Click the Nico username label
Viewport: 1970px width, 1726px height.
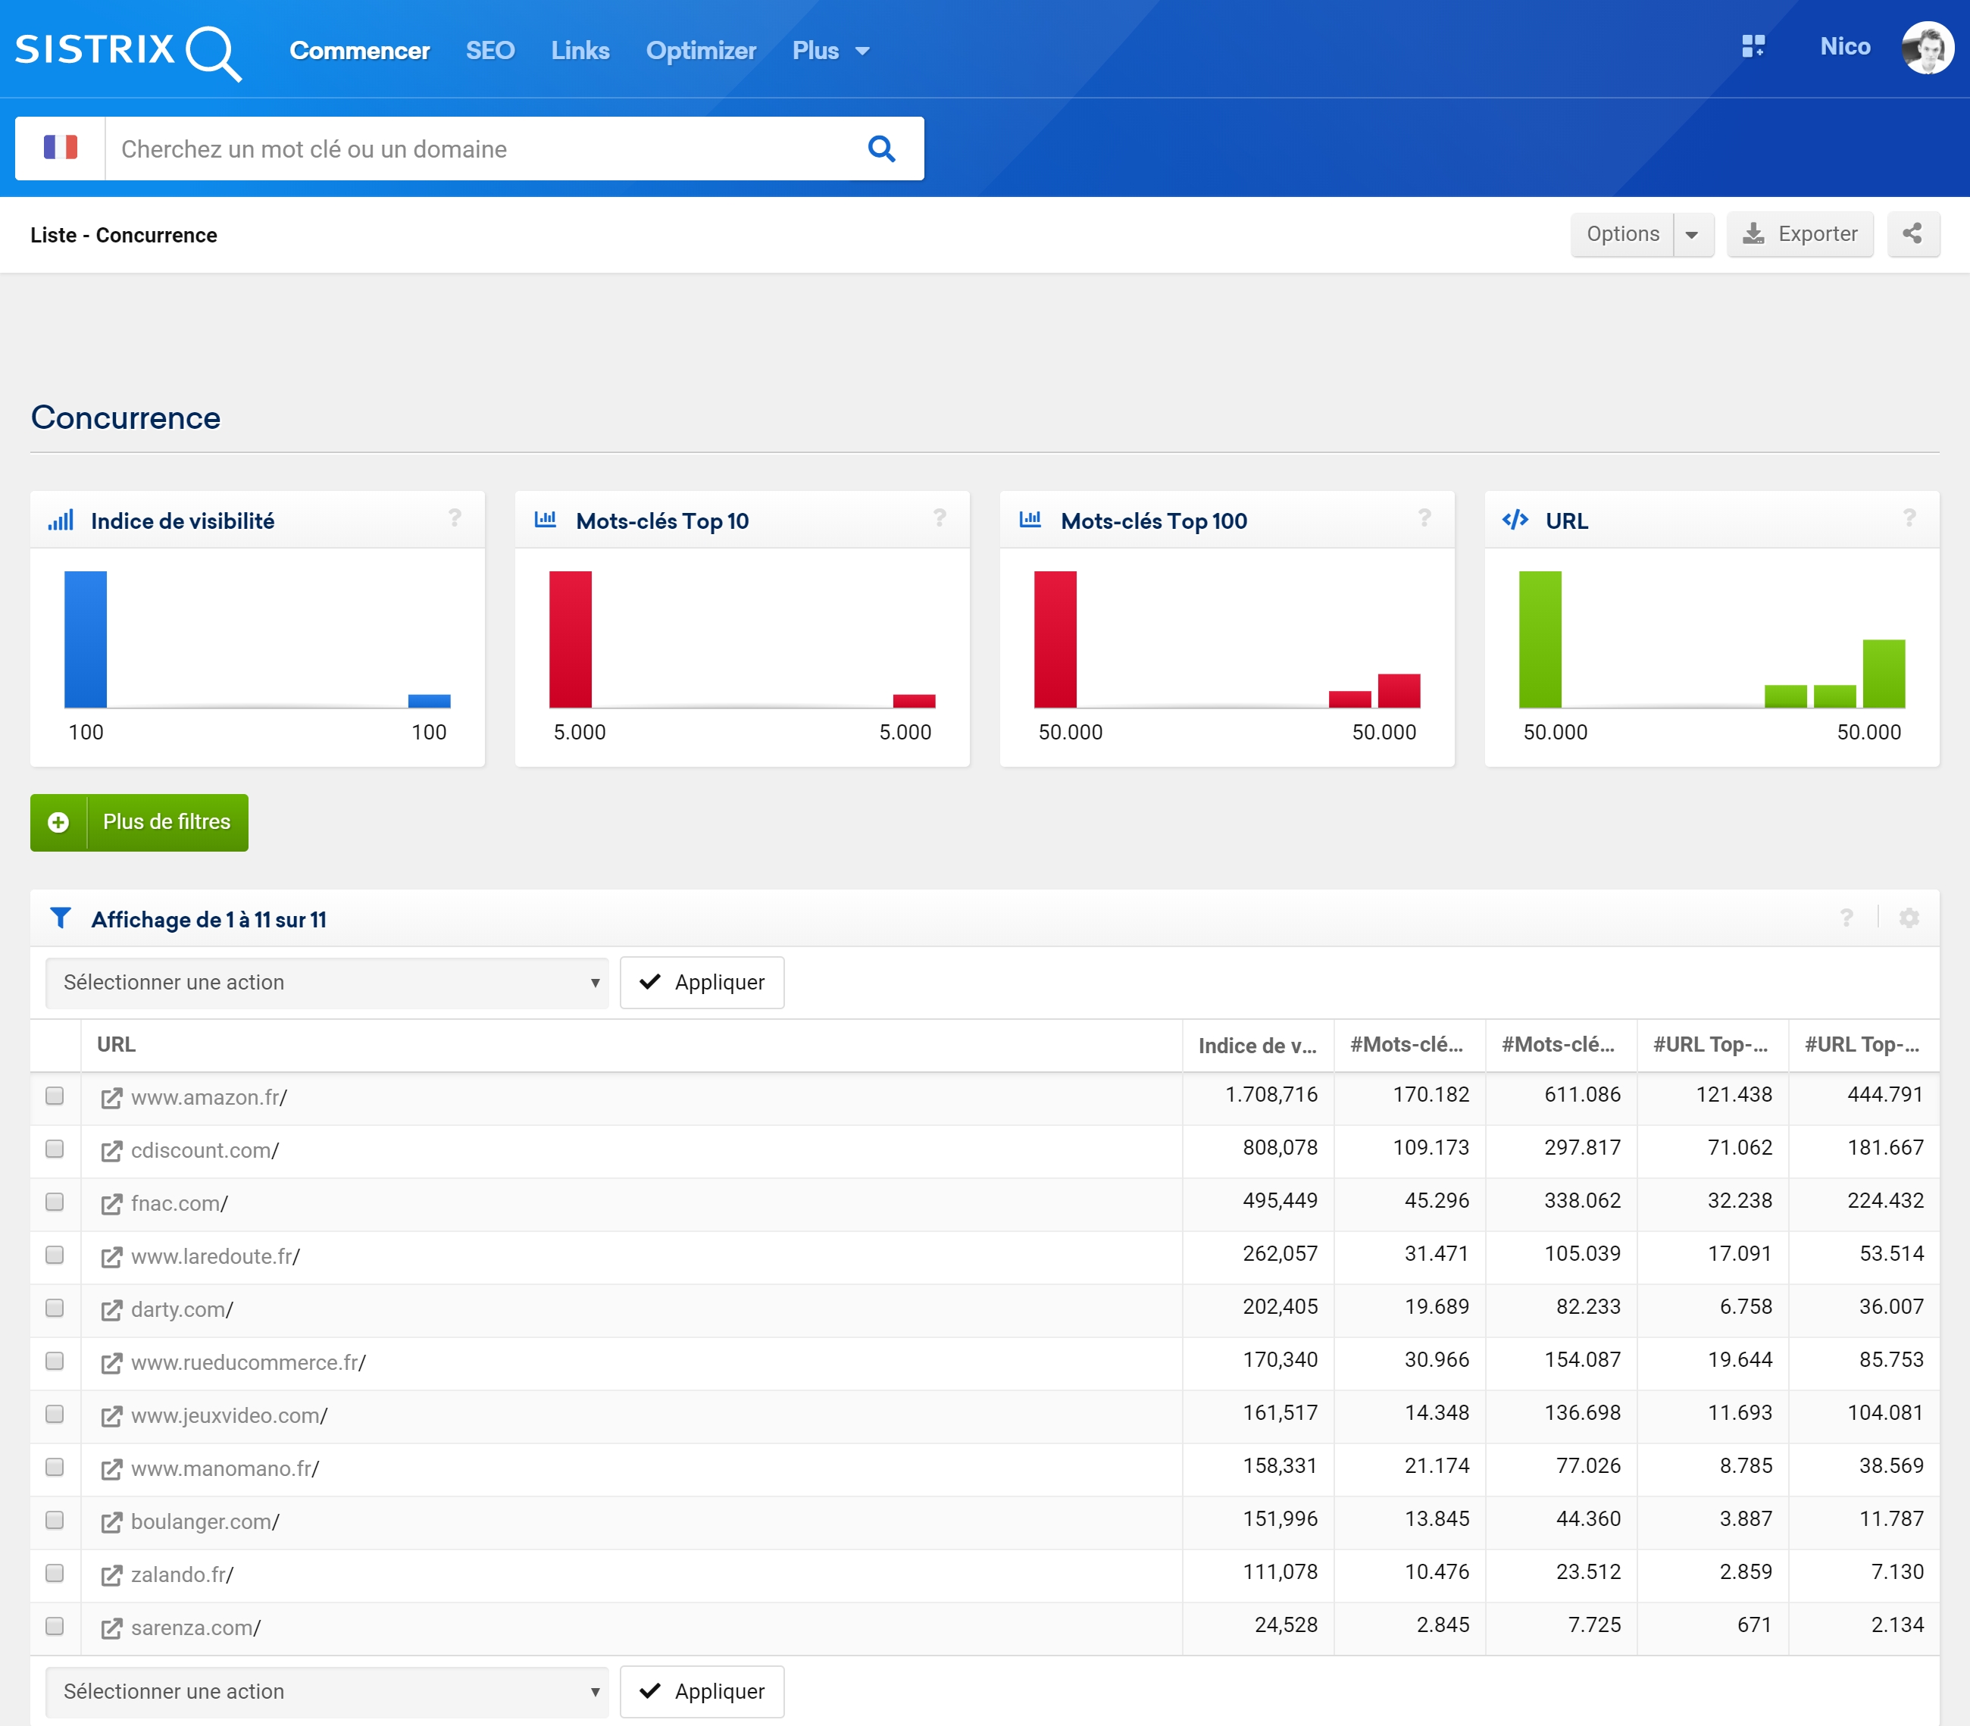[x=1845, y=46]
